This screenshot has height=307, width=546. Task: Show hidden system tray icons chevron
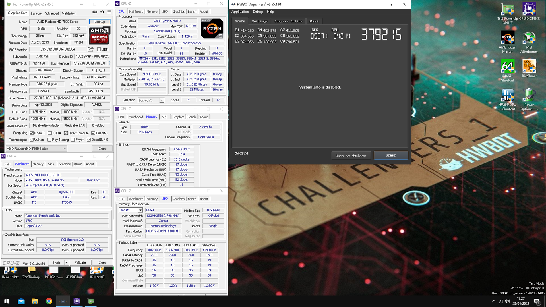tap(494, 301)
